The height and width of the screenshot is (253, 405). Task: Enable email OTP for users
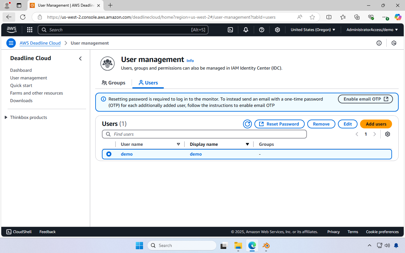[365, 99]
